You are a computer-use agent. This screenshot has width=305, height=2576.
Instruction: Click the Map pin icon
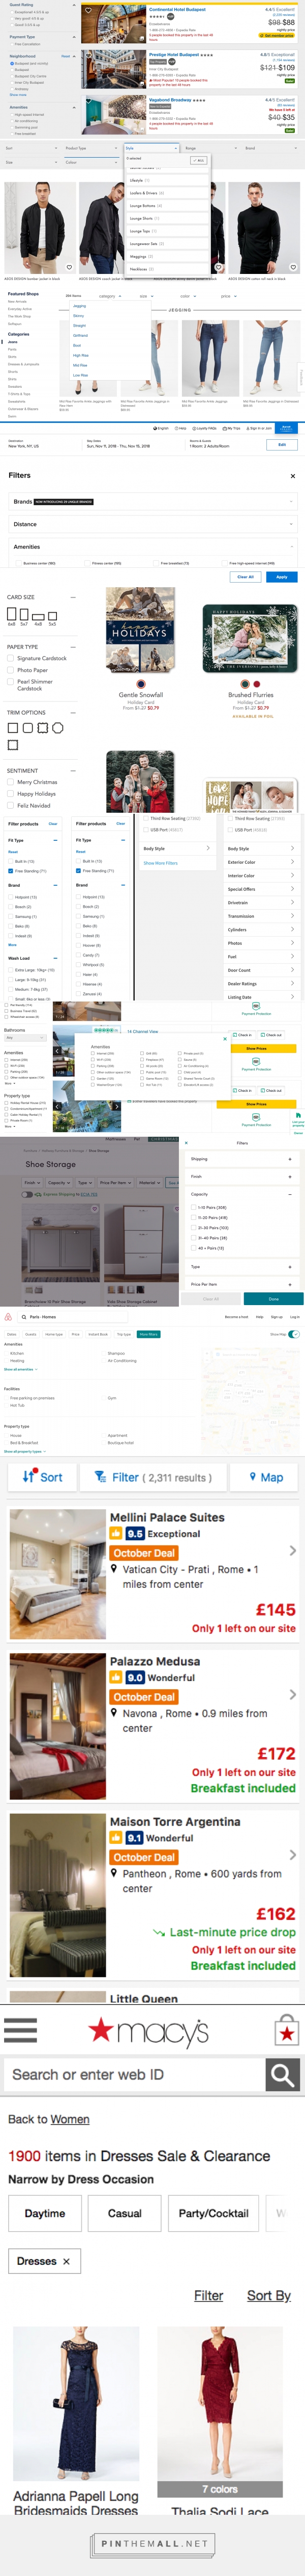pos(253,1476)
